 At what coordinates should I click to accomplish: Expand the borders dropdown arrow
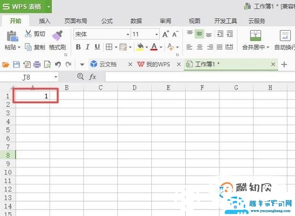116,47
